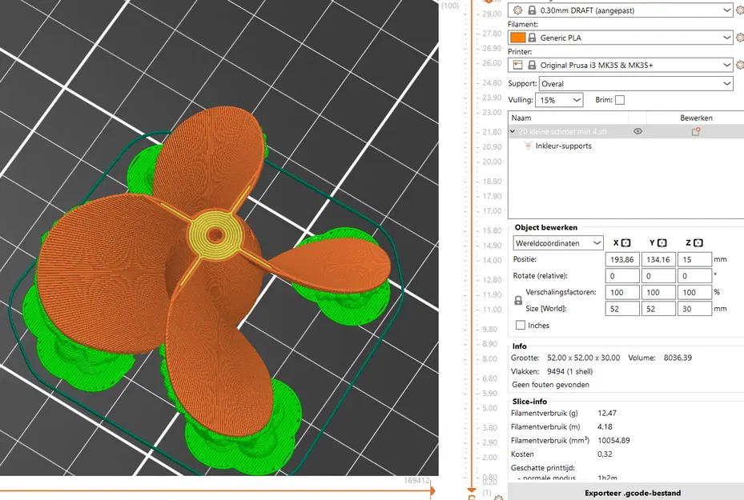744x500 pixels.
Task: Click the 23,00 mark on the layer ruler
Action: (492, 112)
